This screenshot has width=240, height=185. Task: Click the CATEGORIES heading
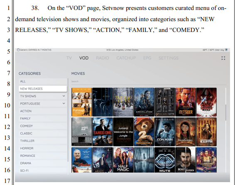pos(30,73)
